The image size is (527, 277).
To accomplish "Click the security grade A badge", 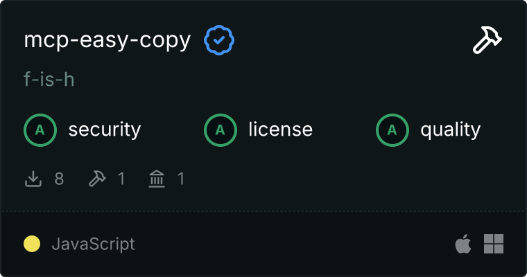I will tap(40, 130).
